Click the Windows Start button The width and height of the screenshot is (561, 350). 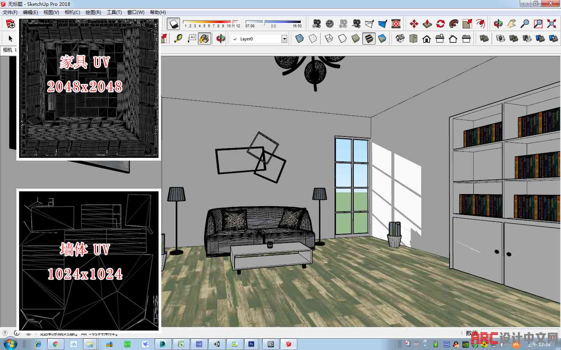[x=11, y=344]
